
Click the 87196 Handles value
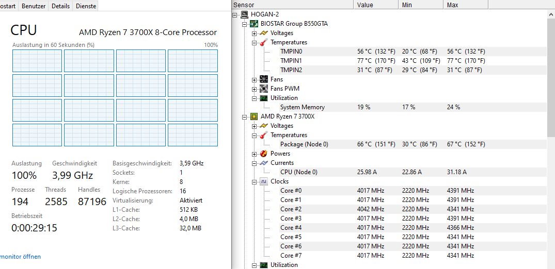[x=92, y=201]
